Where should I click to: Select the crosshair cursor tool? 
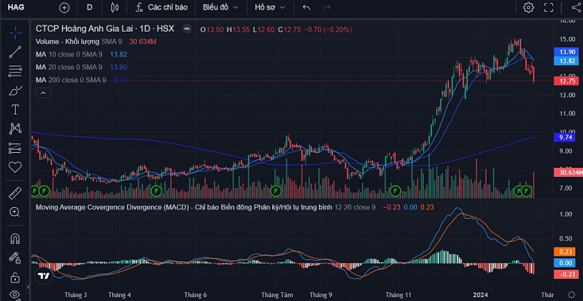pos(15,33)
